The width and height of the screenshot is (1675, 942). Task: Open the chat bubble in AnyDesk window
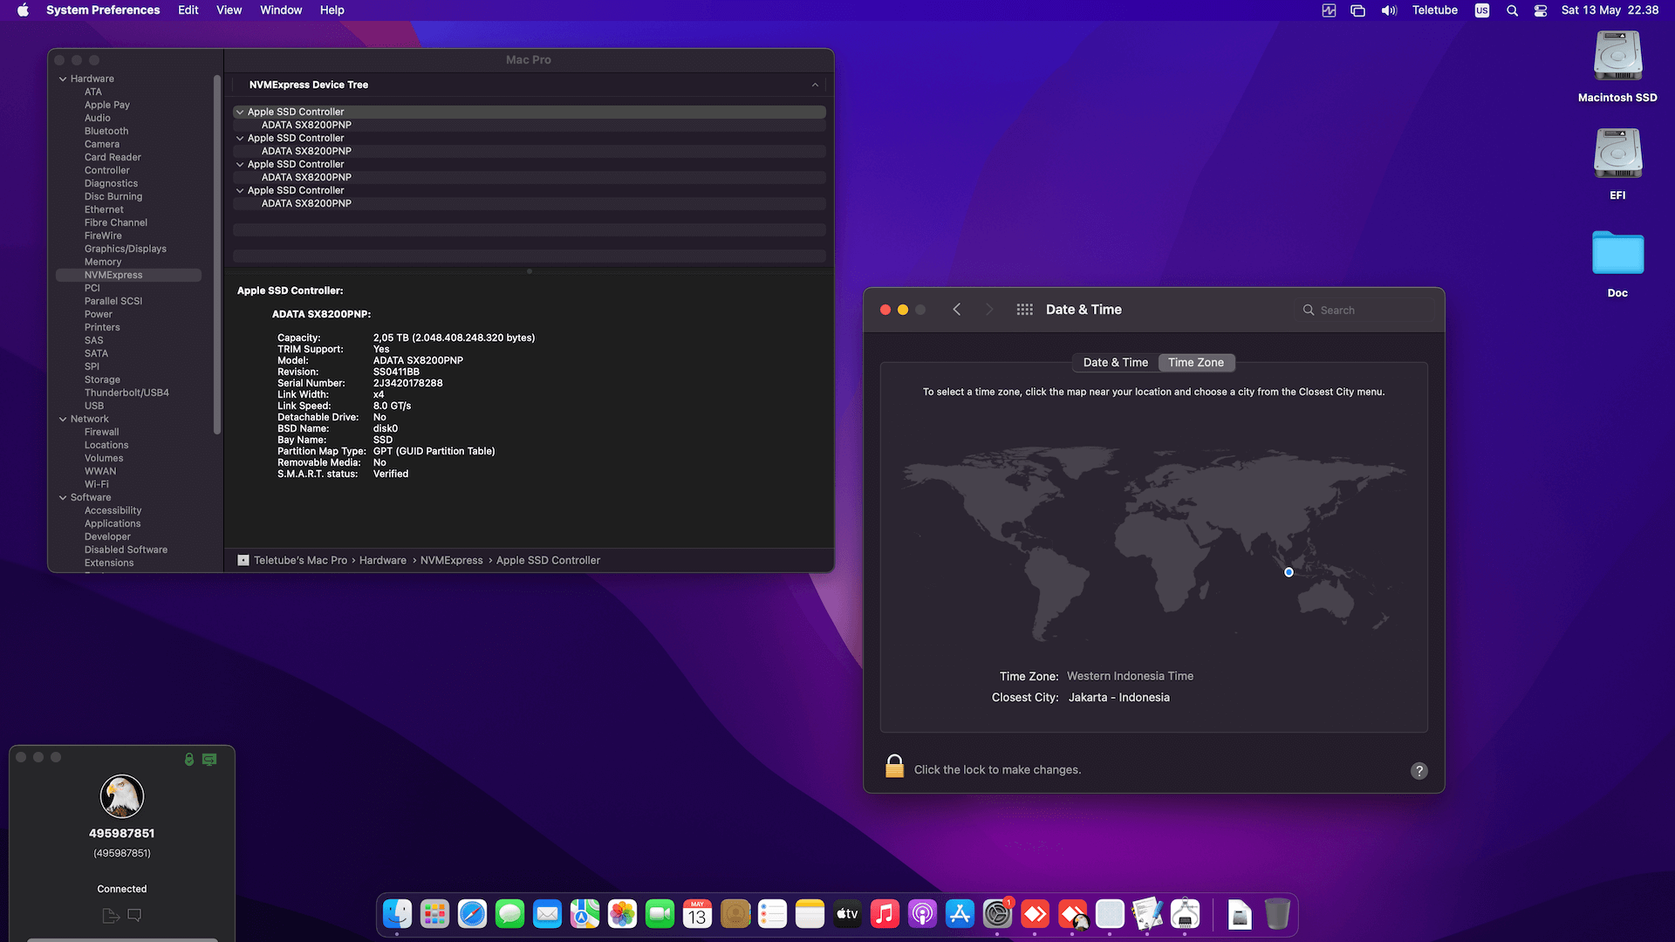point(134,915)
